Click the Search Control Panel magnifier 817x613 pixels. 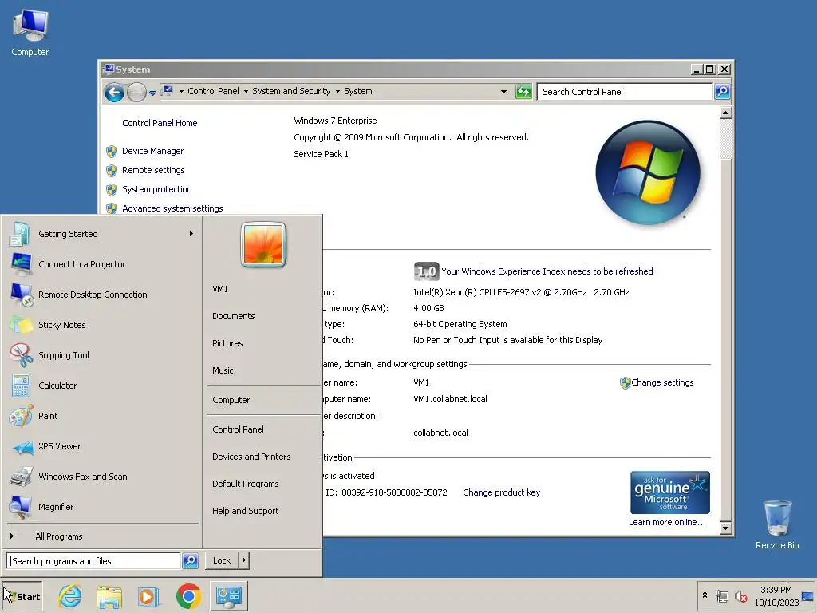[x=721, y=92]
